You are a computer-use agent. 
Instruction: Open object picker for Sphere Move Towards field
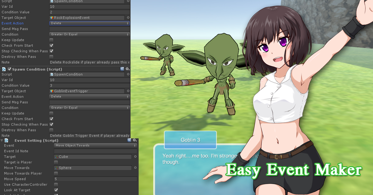click(135, 168)
